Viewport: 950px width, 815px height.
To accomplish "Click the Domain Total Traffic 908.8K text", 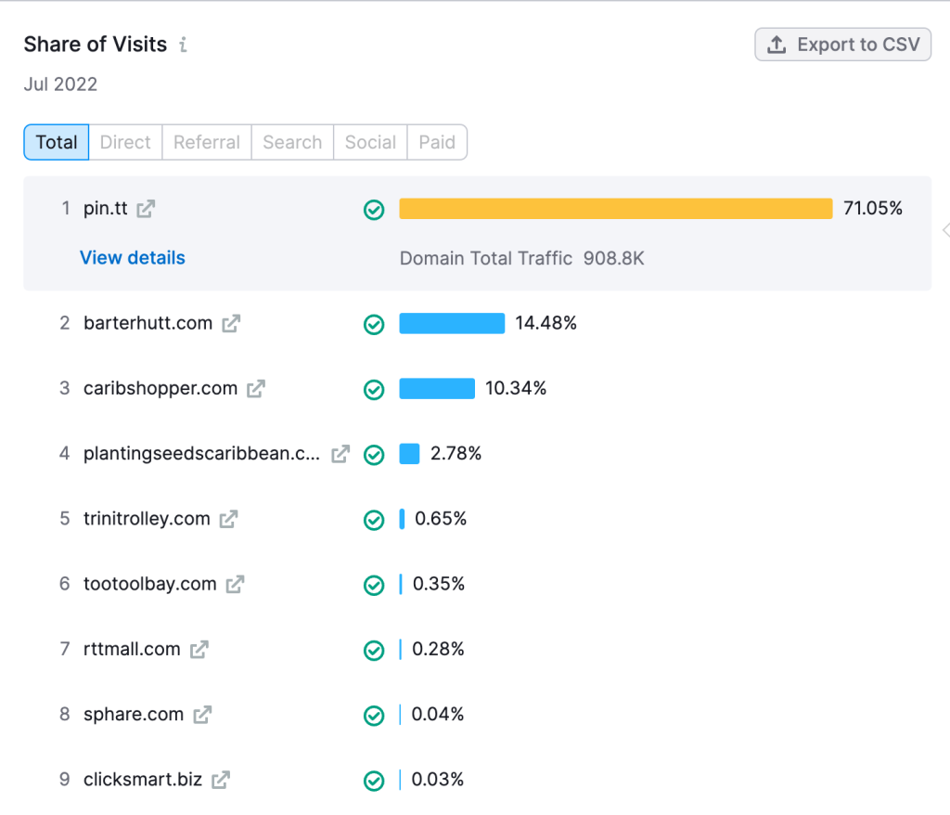I will point(521,258).
